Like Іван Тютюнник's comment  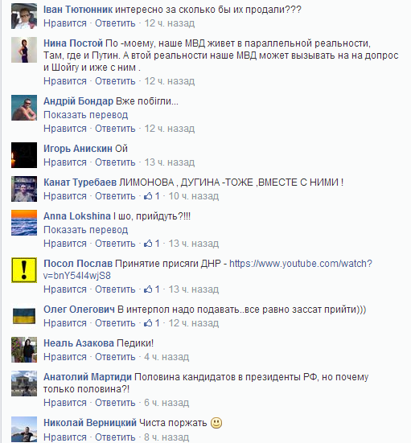click(x=65, y=23)
